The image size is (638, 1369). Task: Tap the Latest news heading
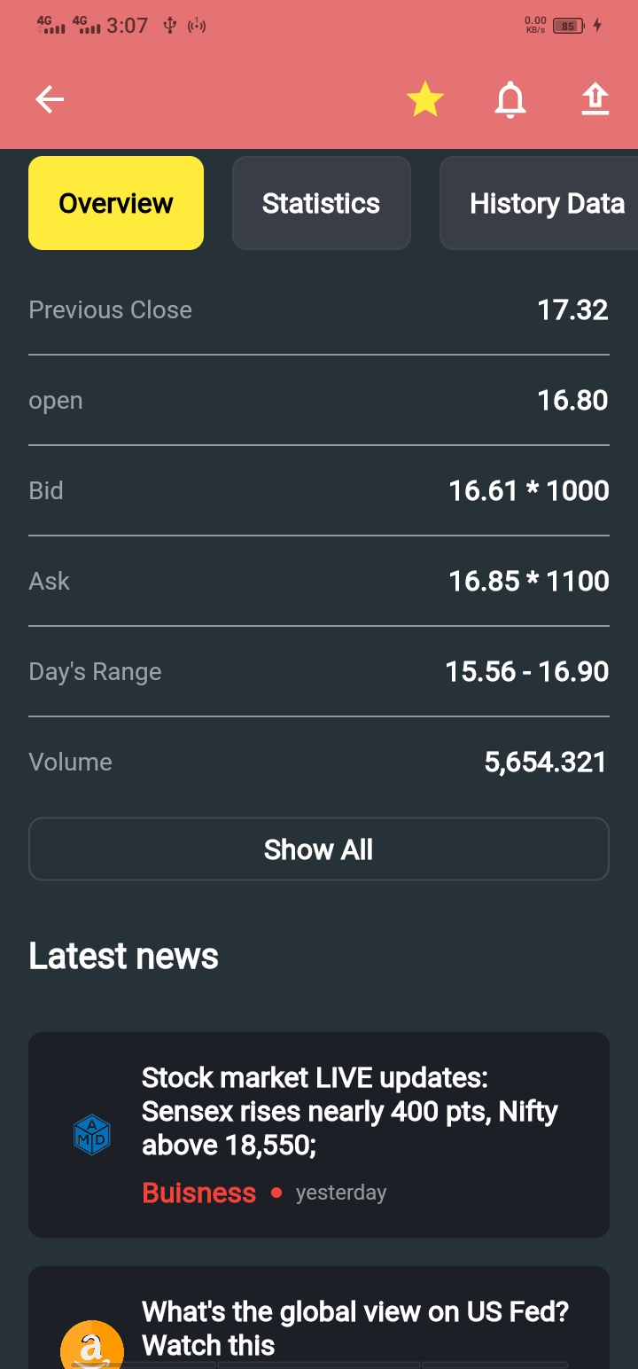(x=124, y=956)
